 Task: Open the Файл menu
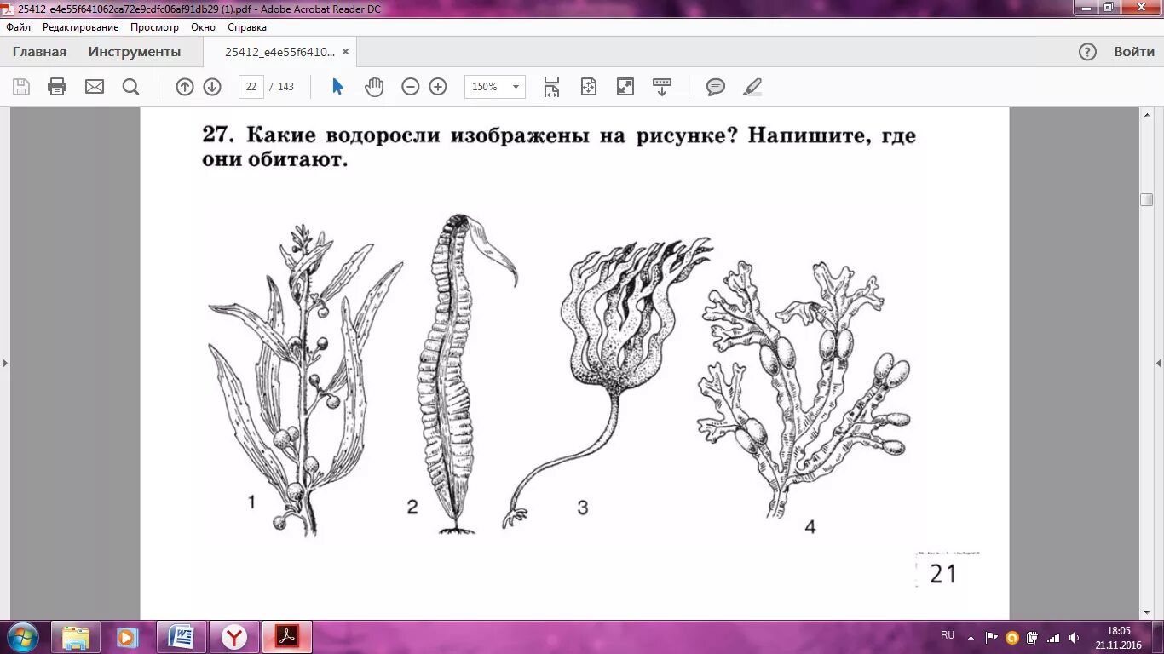coord(18,27)
